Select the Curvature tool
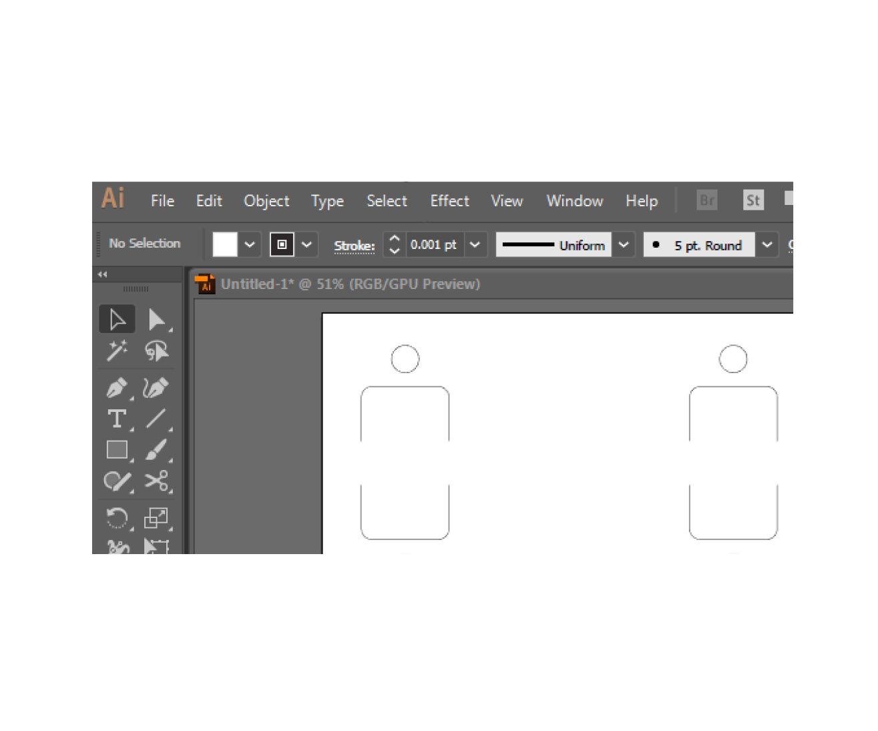 click(156, 388)
